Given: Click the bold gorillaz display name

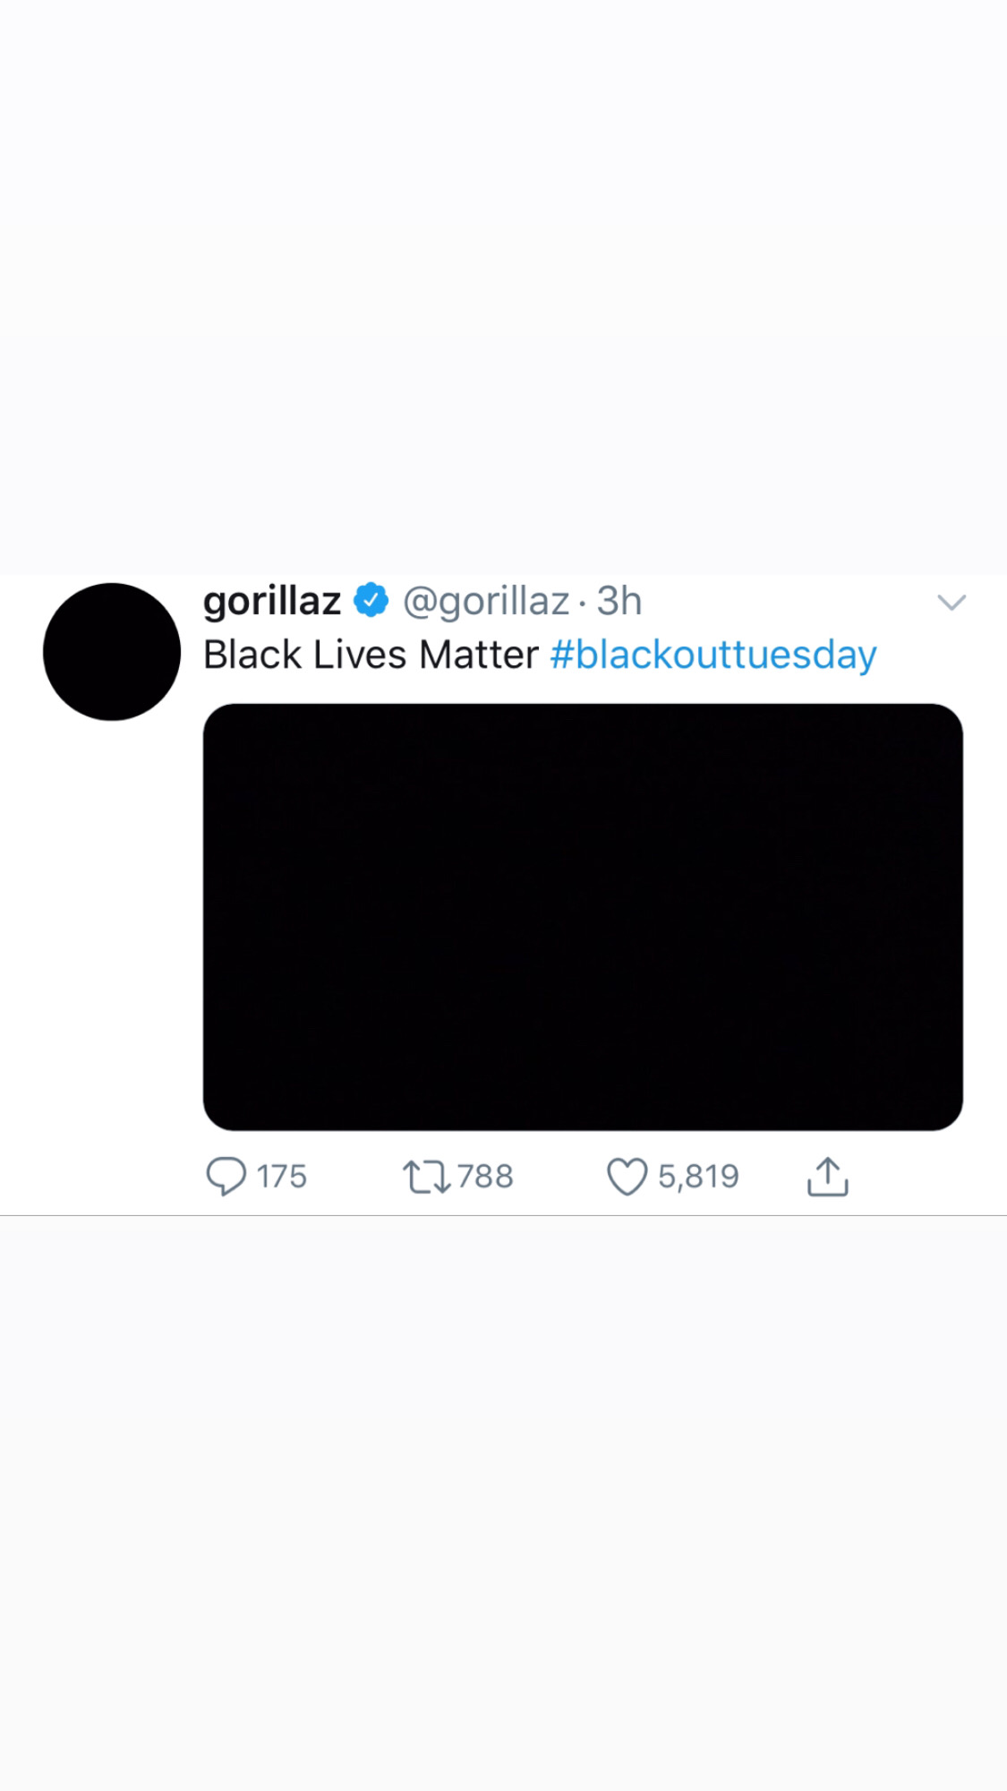Looking at the screenshot, I should [272, 601].
